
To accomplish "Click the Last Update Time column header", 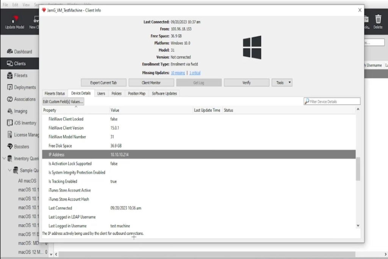I will tap(207, 110).
